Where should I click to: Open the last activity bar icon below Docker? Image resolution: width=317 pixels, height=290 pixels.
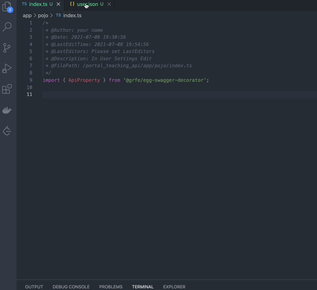[7, 131]
